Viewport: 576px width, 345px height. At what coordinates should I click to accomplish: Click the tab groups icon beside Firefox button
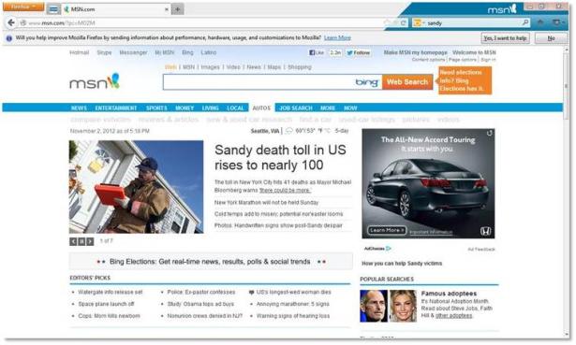tap(53, 9)
